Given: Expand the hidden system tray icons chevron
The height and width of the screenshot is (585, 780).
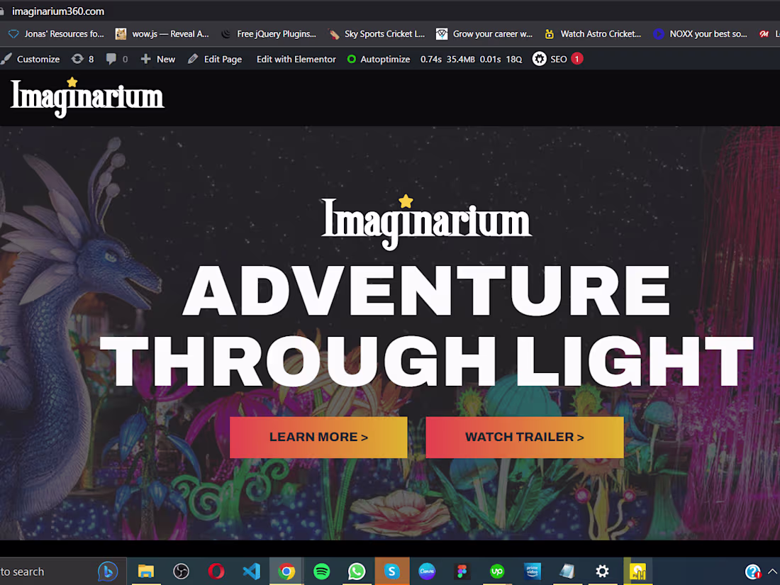Looking at the screenshot, I should point(772,572).
